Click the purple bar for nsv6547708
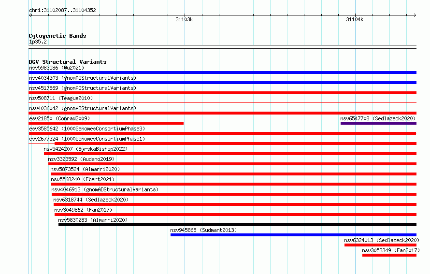Screen dimensions: 430x274 pos(378,123)
